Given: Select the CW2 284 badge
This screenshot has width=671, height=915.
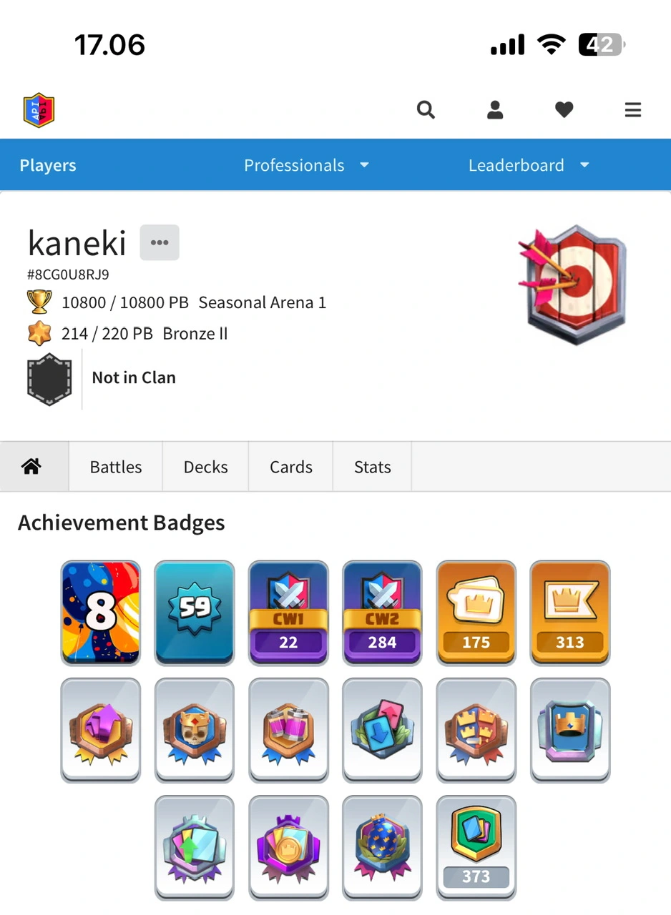Looking at the screenshot, I should pos(382,613).
